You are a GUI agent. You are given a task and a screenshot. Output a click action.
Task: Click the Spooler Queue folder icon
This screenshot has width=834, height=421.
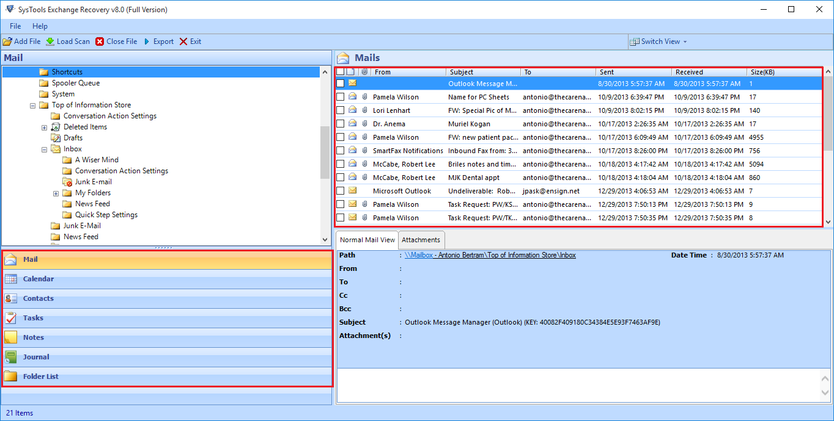43,83
